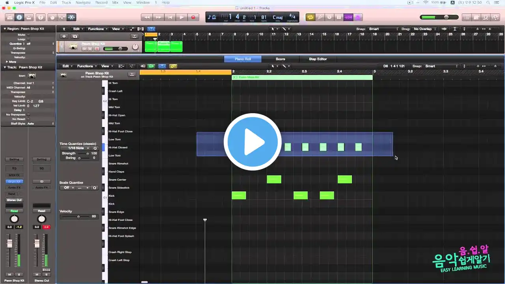Open tracks area View menu

pos(117,29)
